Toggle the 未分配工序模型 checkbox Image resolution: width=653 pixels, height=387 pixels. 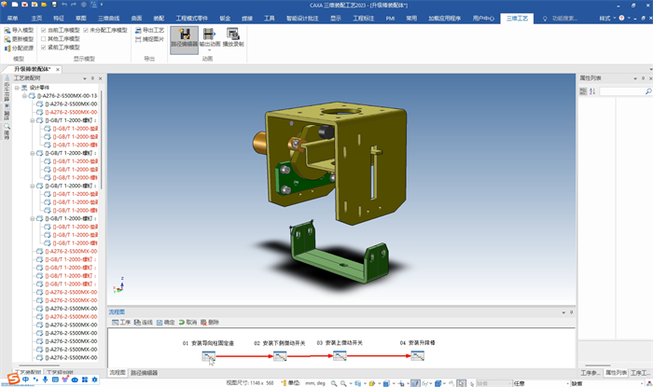(x=87, y=30)
